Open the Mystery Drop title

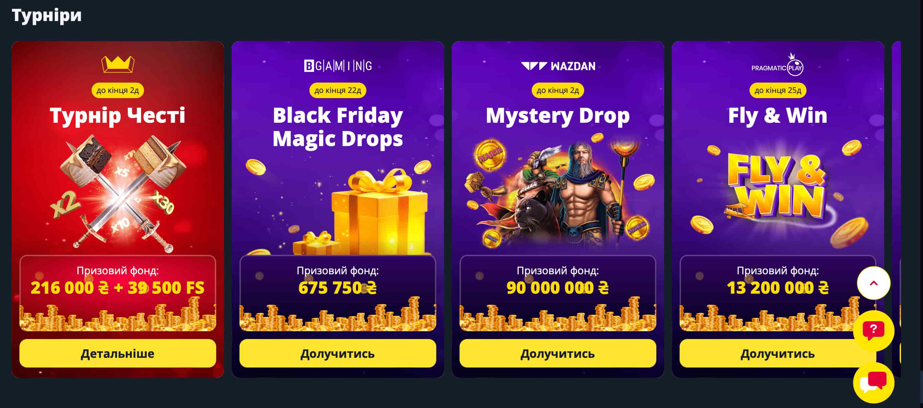[558, 116]
